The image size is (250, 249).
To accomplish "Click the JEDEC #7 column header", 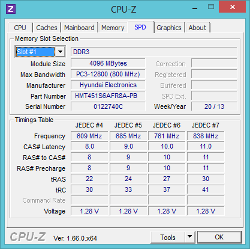I will pos(206,125).
